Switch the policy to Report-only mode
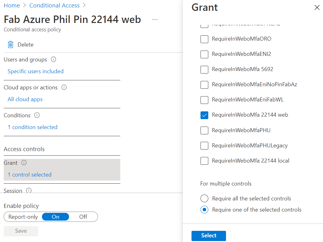This screenshot has height=242, width=323. [x=23, y=217]
